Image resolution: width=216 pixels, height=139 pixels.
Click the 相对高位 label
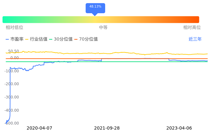192,28
